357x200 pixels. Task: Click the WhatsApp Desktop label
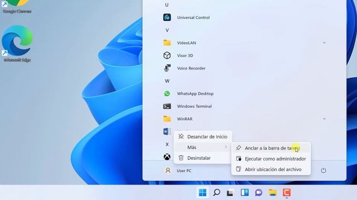click(195, 94)
